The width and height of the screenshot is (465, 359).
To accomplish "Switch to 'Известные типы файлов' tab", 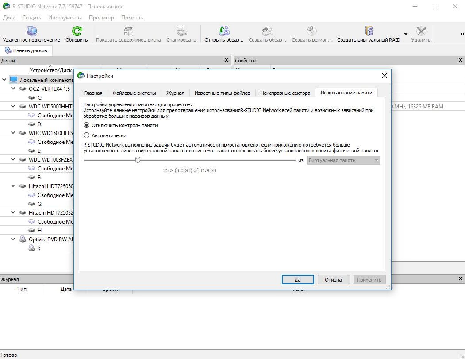I will pos(222,93).
